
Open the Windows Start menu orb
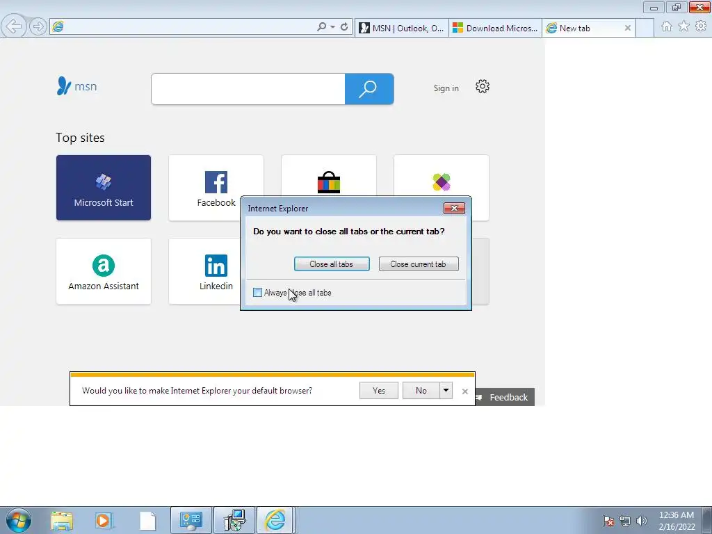19,520
